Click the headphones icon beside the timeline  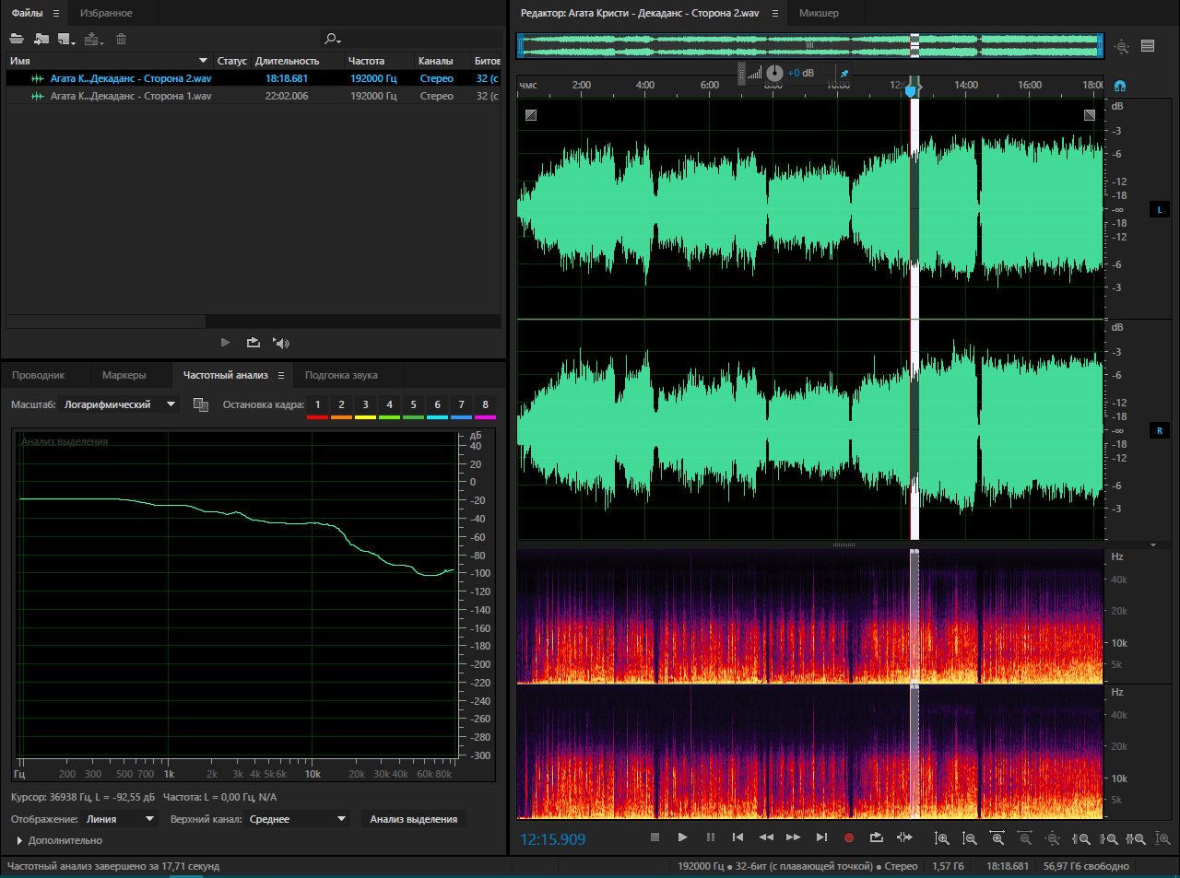tap(1120, 86)
